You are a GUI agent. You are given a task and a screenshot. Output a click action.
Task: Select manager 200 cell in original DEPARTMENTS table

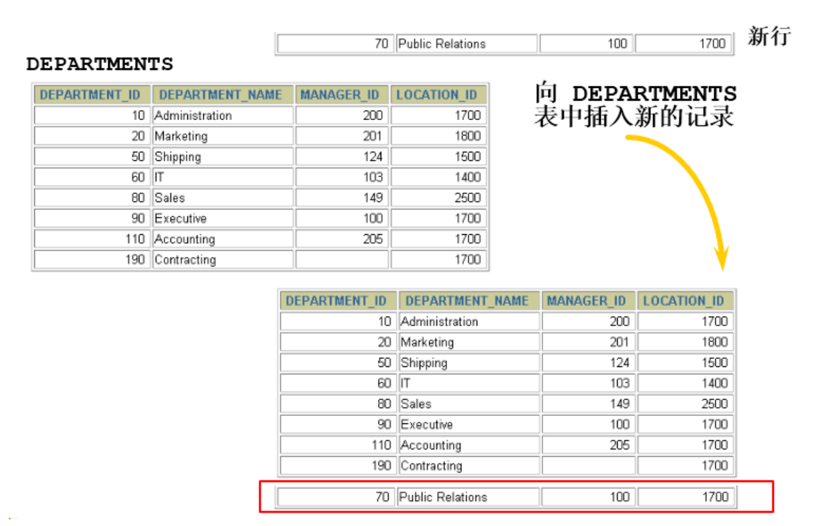342,115
